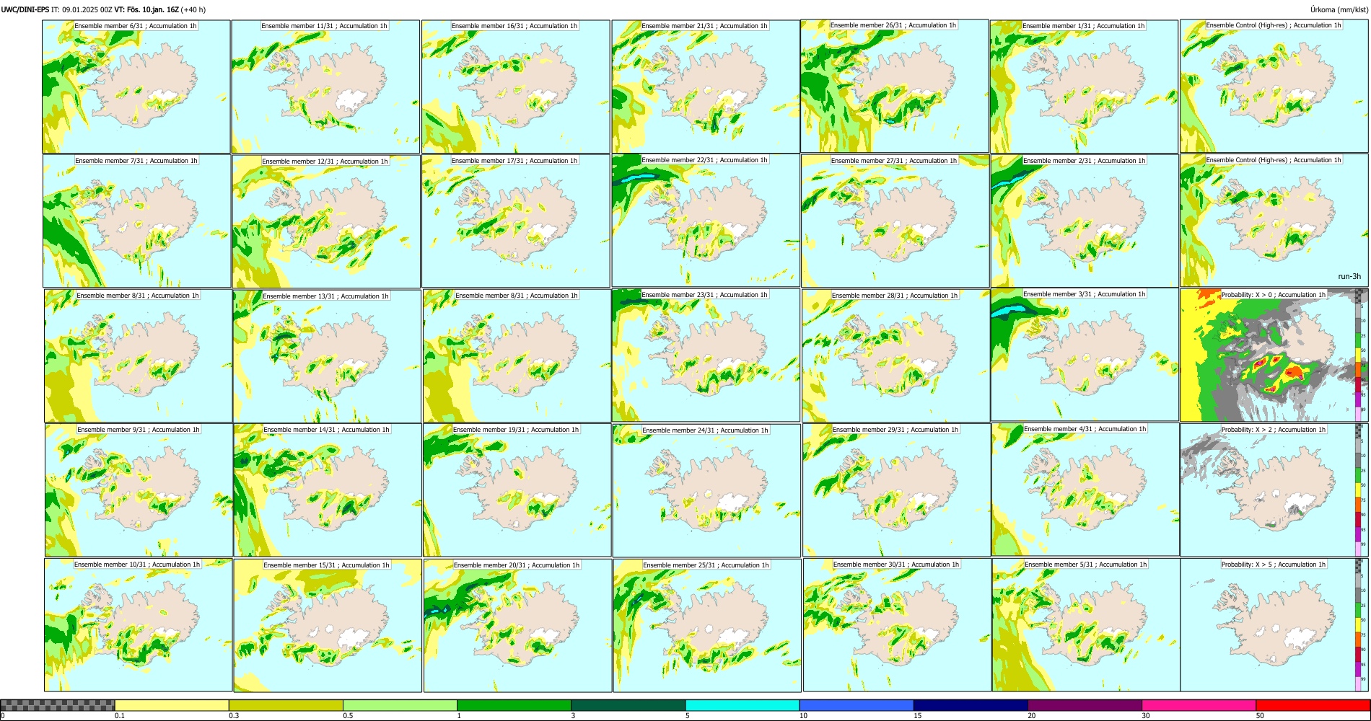Open the Ensemble member 7/31 map panel

point(137,221)
